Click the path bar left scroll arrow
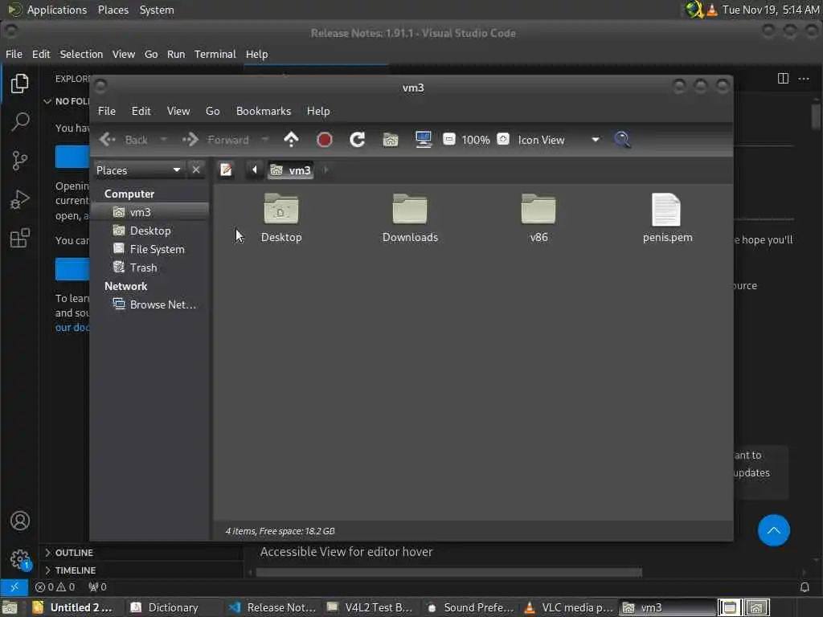 (255, 170)
